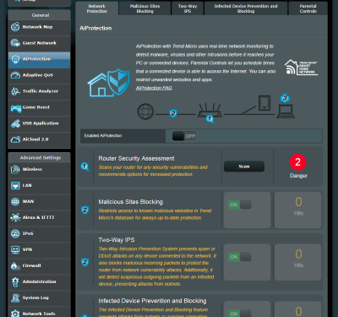Open the VPN monitor icon

[15, 249]
